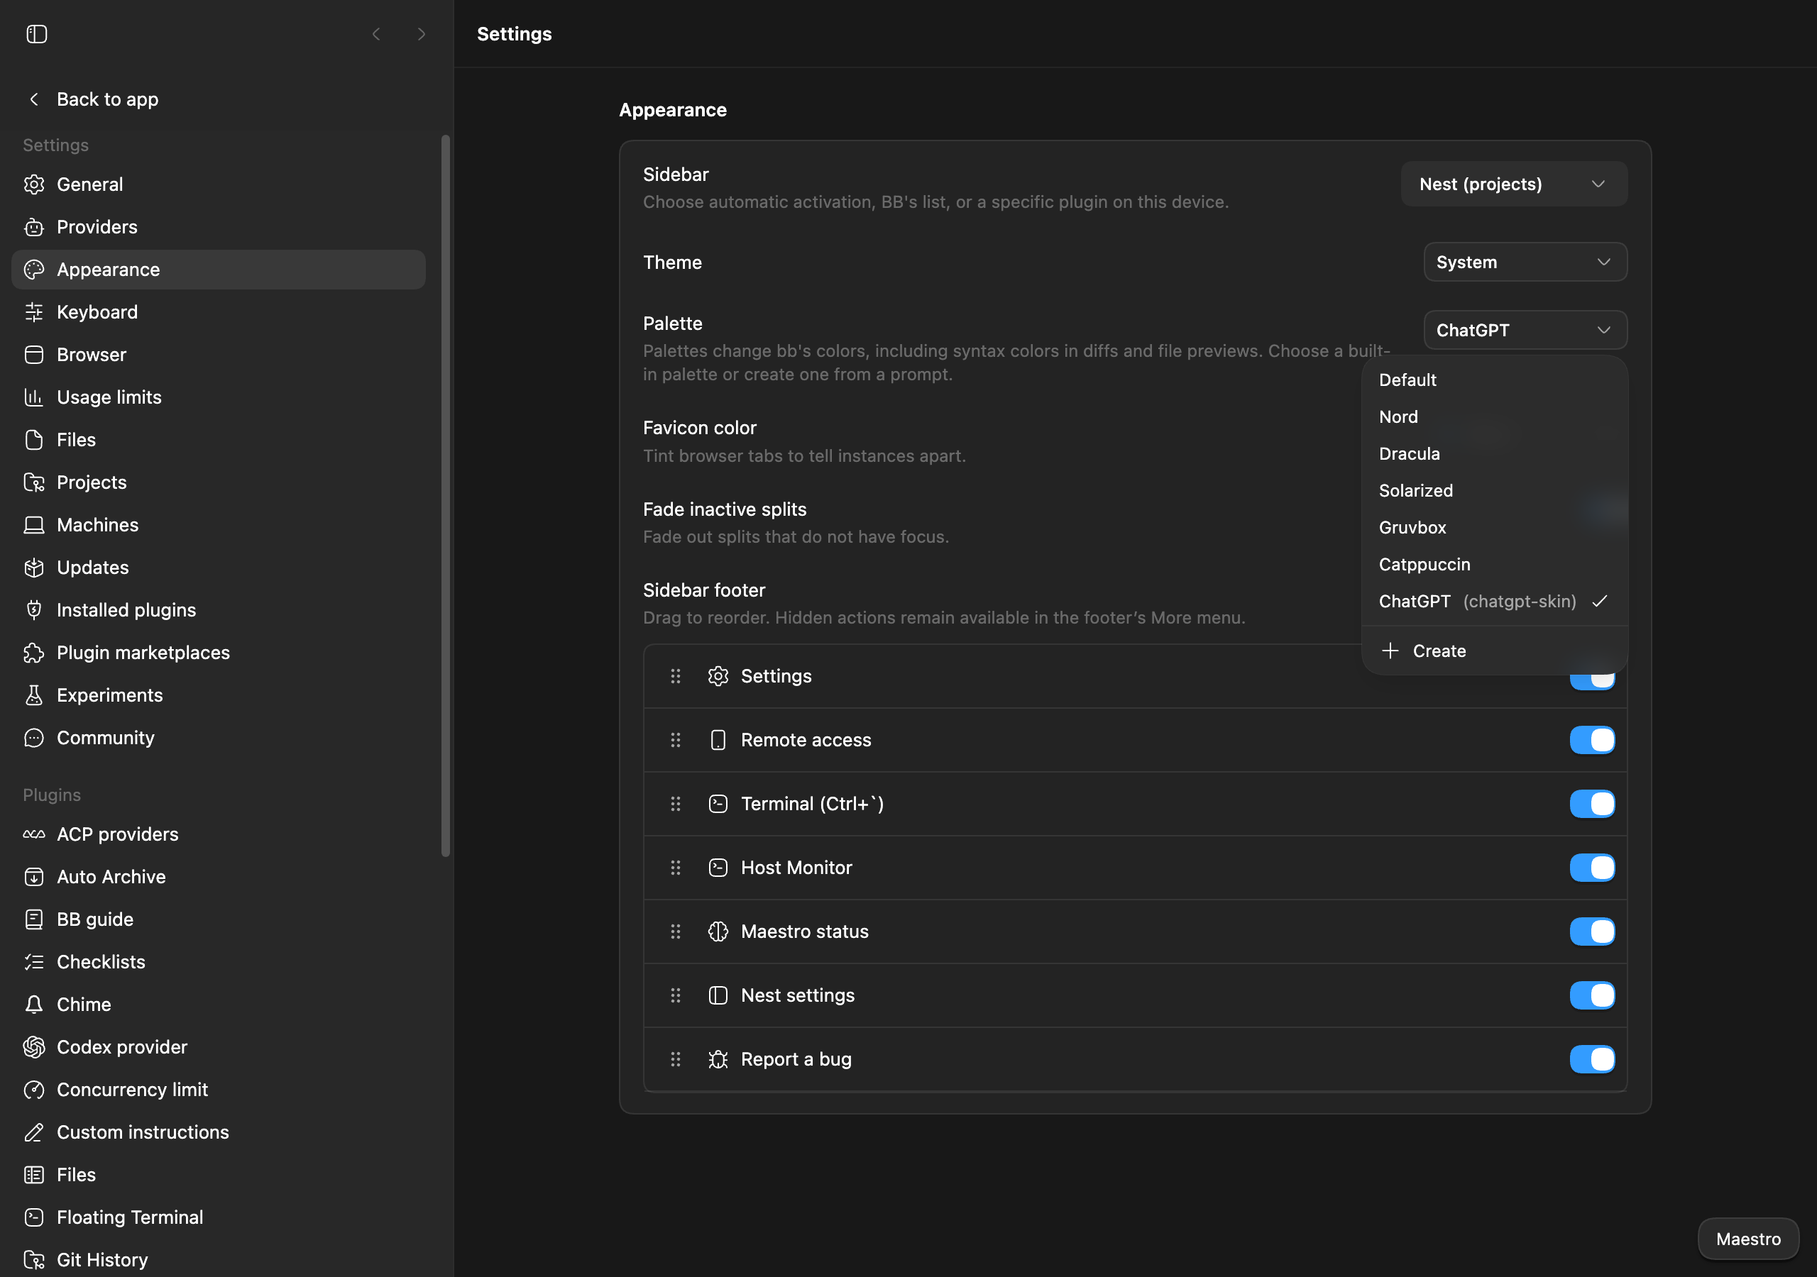Open Keyboard settings
The width and height of the screenshot is (1817, 1277).
(219, 311)
